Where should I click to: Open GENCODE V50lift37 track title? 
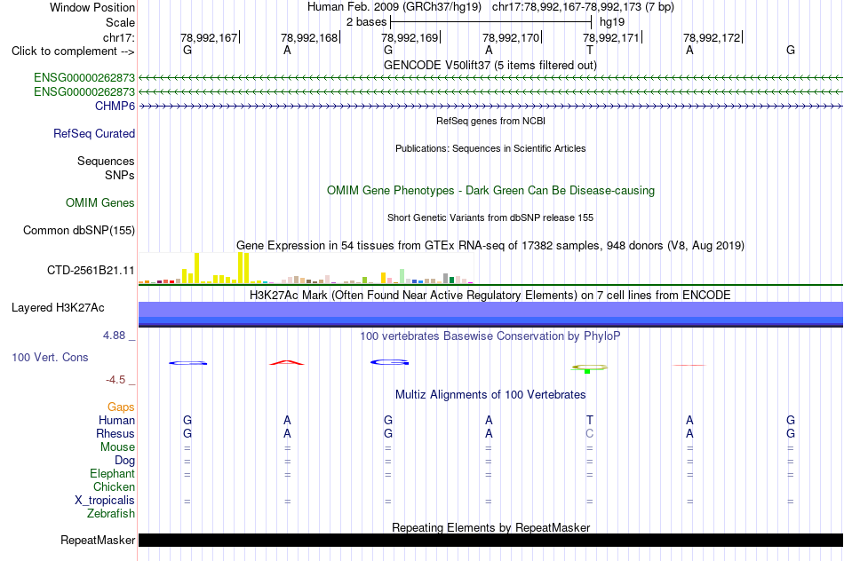coord(490,65)
